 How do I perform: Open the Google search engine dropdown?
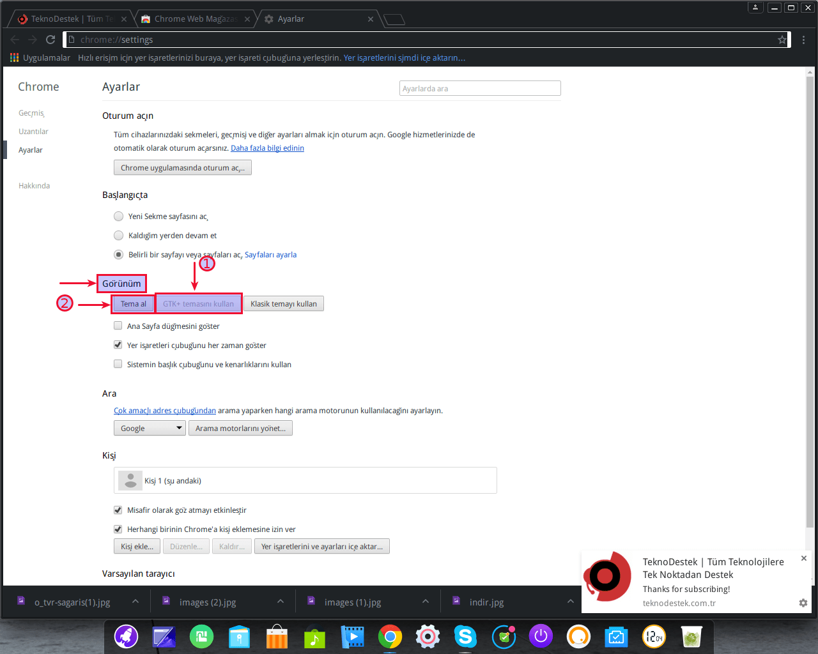[150, 429]
